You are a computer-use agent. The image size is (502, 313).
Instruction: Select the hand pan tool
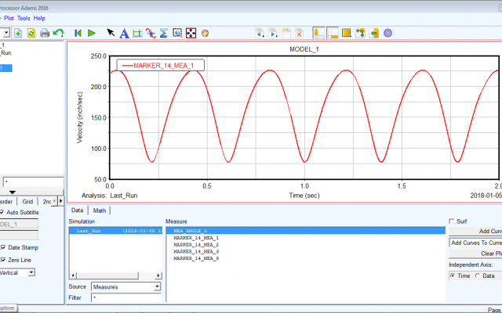pos(205,33)
